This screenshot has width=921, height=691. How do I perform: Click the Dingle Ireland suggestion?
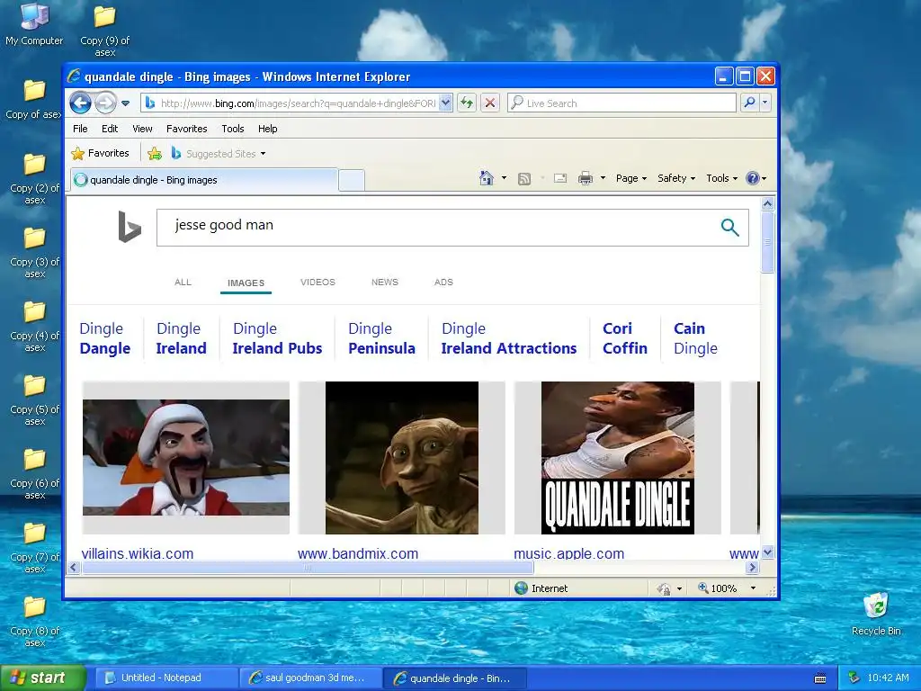(181, 338)
